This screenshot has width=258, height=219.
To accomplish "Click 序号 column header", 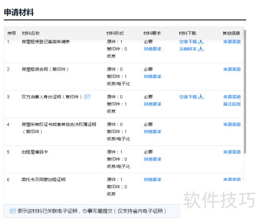I will pyautogui.click(x=11, y=33).
